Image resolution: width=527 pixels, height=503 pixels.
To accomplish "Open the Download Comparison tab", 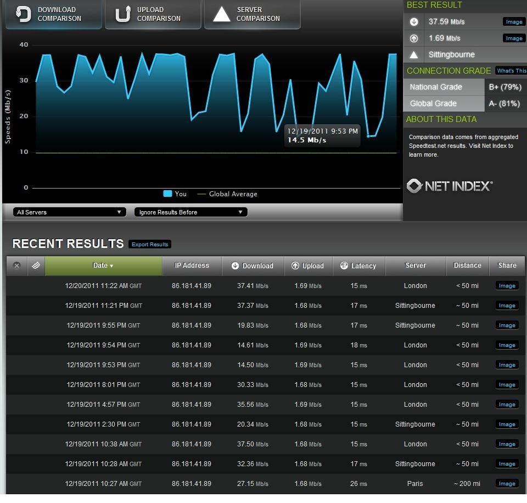I will tap(53, 14).
